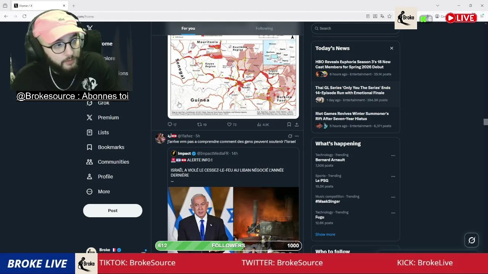Bookmark this page with the star icon
This screenshot has width=488, height=274.
pyautogui.click(x=389, y=16)
